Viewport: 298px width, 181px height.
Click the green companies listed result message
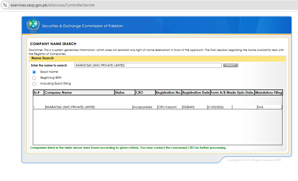(x=128, y=148)
